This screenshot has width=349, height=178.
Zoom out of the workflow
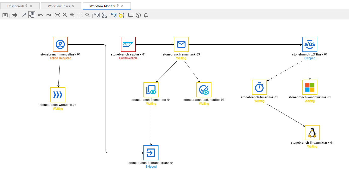[x=73, y=15]
